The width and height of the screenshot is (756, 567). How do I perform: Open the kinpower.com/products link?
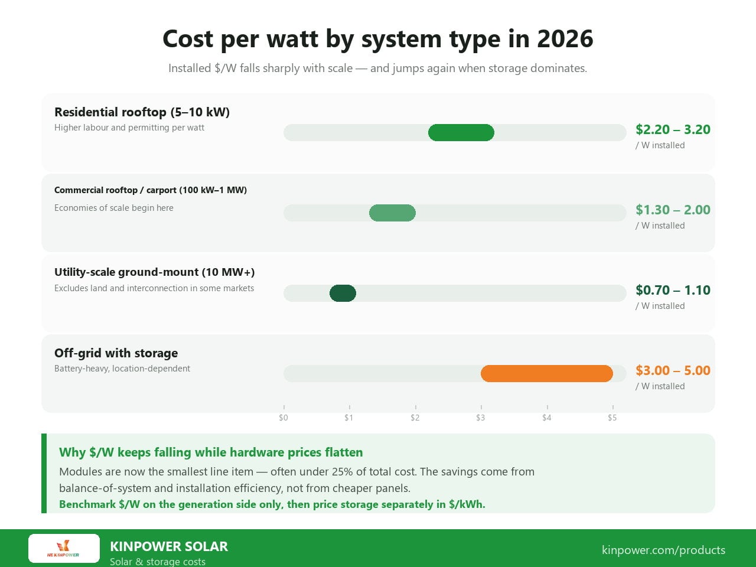tap(663, 550)
